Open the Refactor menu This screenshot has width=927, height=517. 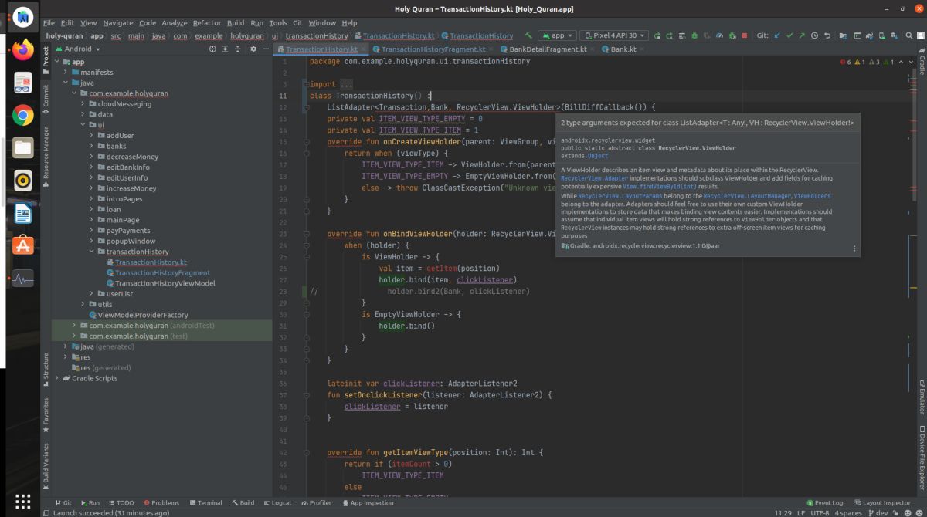[206, 23]
